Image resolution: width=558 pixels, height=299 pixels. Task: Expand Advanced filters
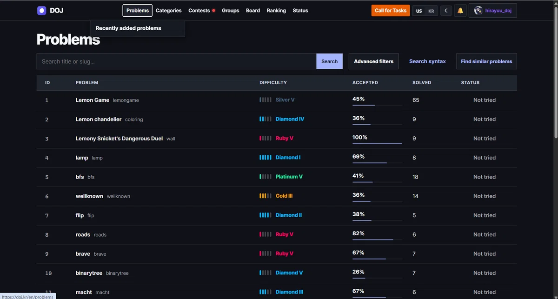coord(374,61)
